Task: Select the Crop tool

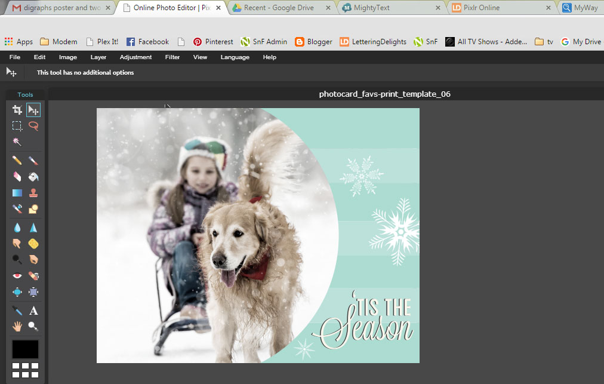Action: point(17,110)
